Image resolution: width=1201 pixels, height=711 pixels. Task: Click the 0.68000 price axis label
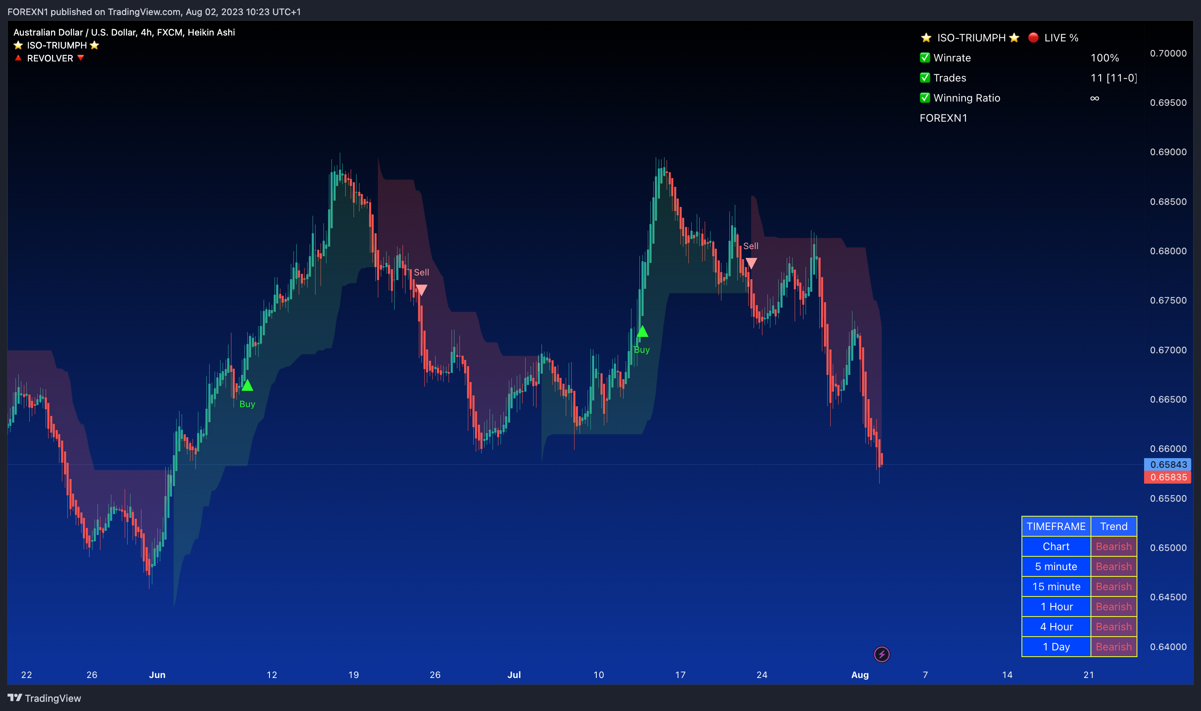[x=1168, y=251]
